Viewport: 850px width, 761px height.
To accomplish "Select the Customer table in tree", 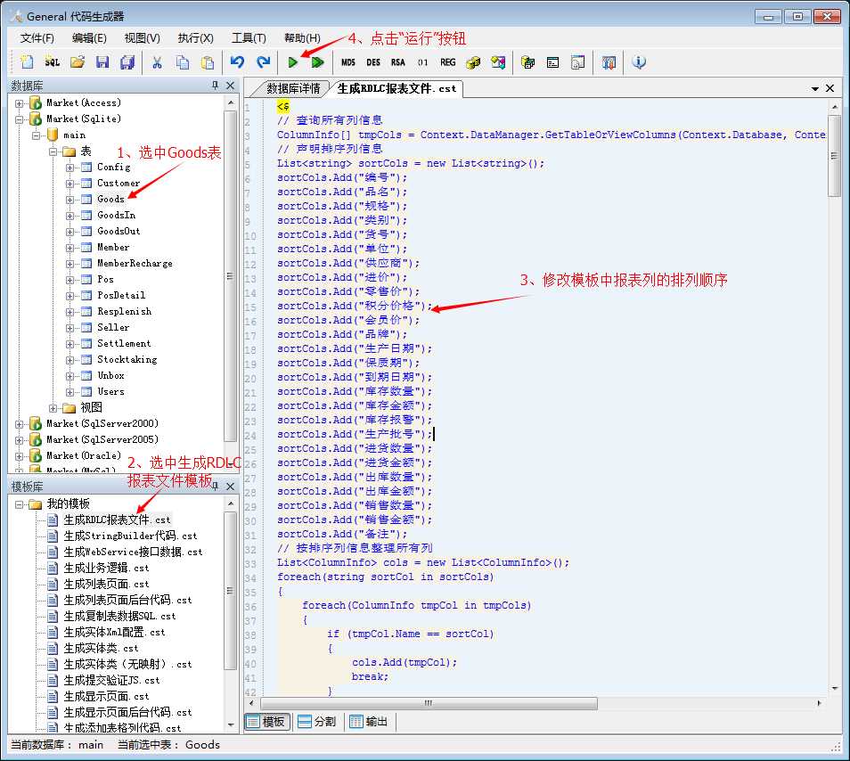I will click(x=119, y=184).
